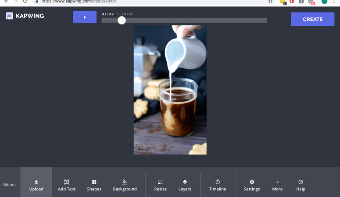
Task: Open the browser three-dot menu
Action: tap(334, 1)
